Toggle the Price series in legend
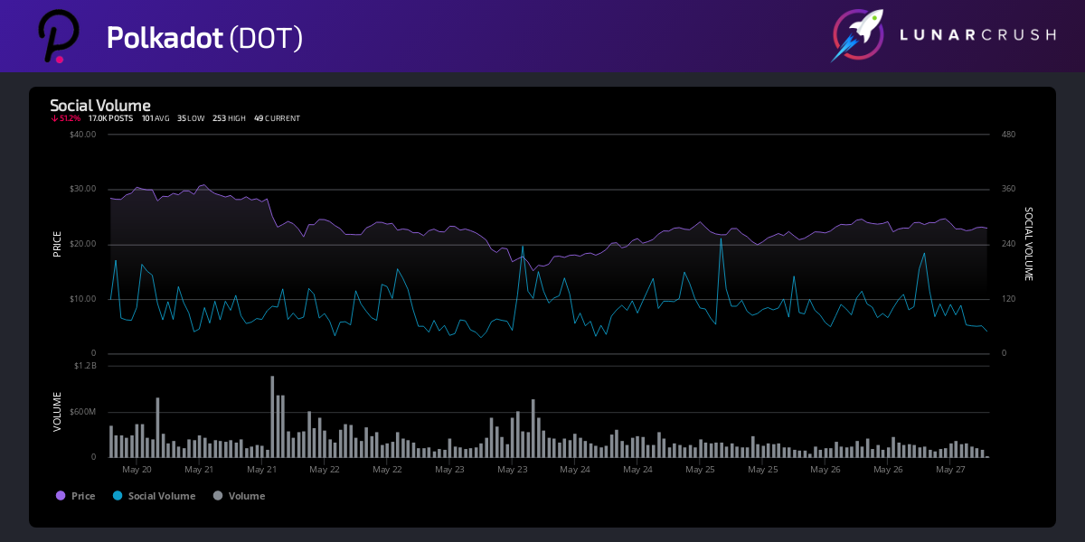 point(83,496)
